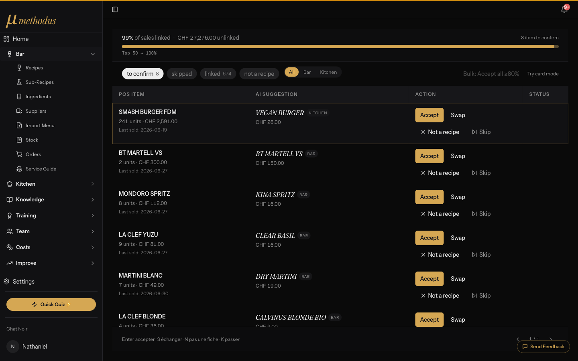This screenshot has height=361, width=578.
Task: Skip the LA CLEF YUZU item
Action: (481, 255)
